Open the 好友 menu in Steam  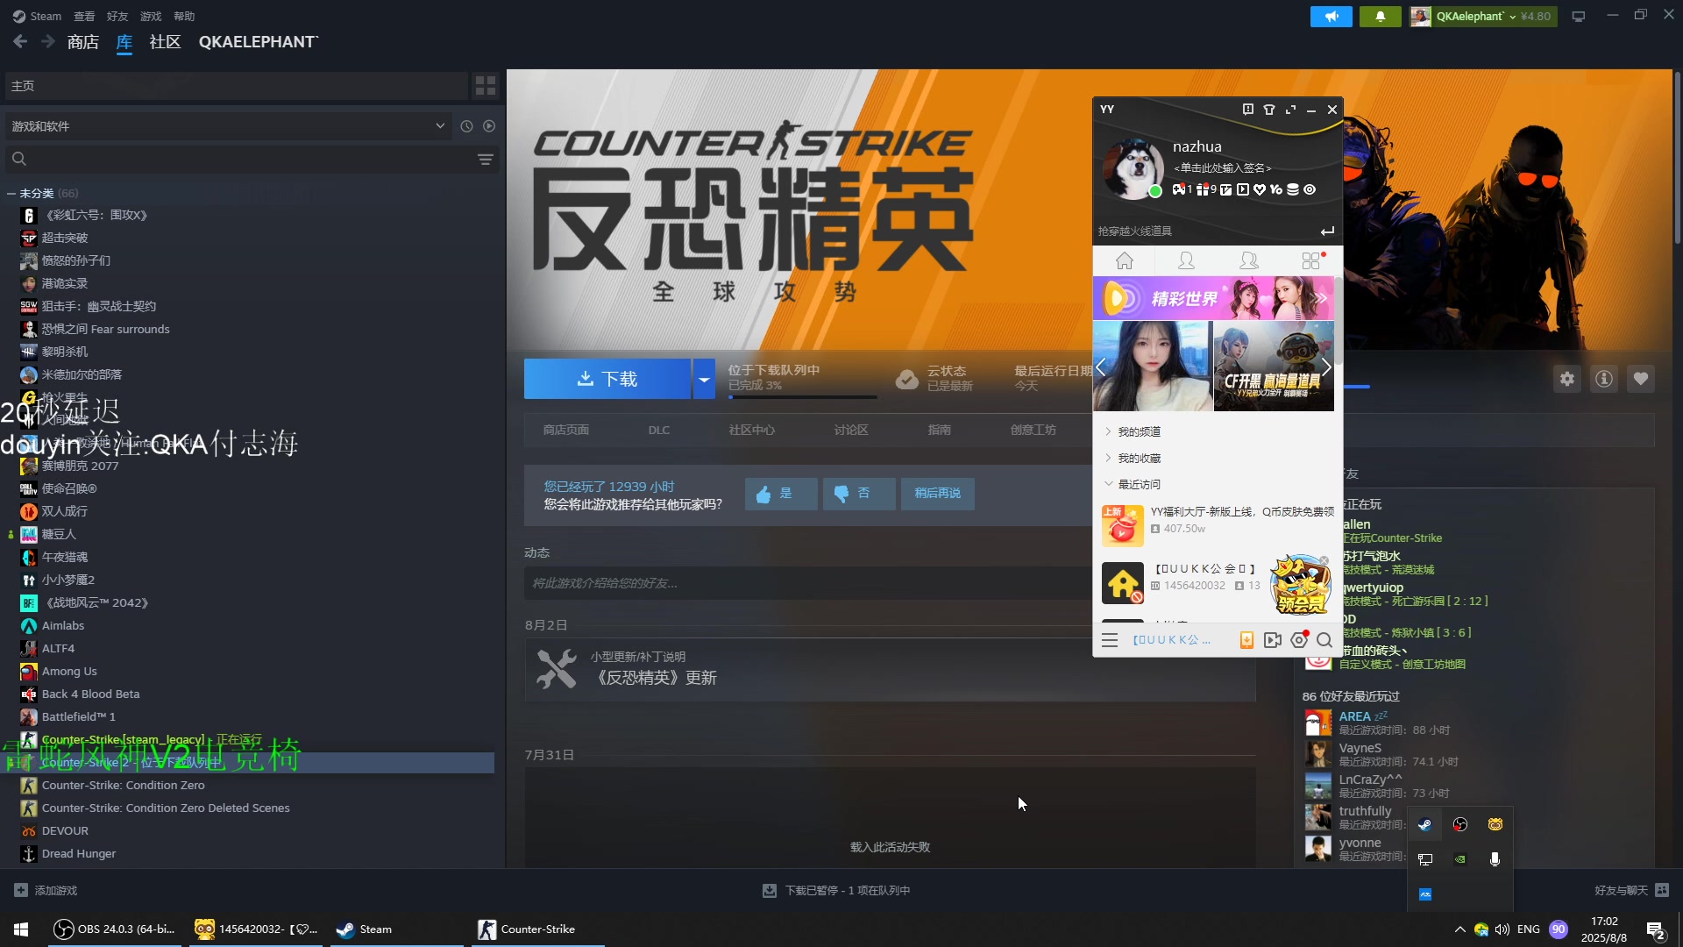tap(117, 17)
